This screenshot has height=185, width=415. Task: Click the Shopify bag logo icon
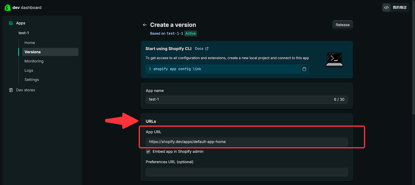8,8
